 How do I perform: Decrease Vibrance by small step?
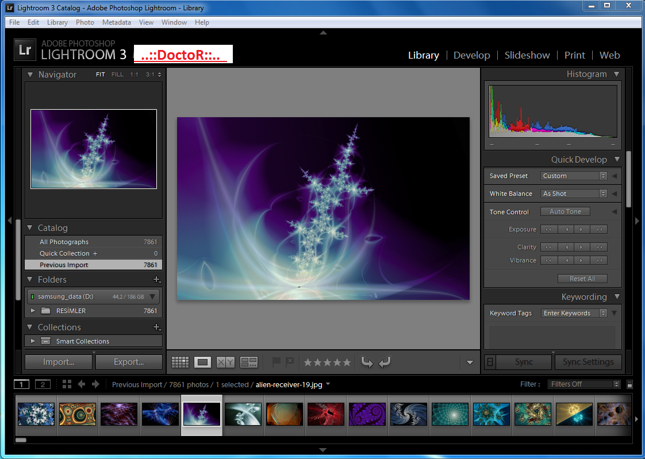pos(566,260)
